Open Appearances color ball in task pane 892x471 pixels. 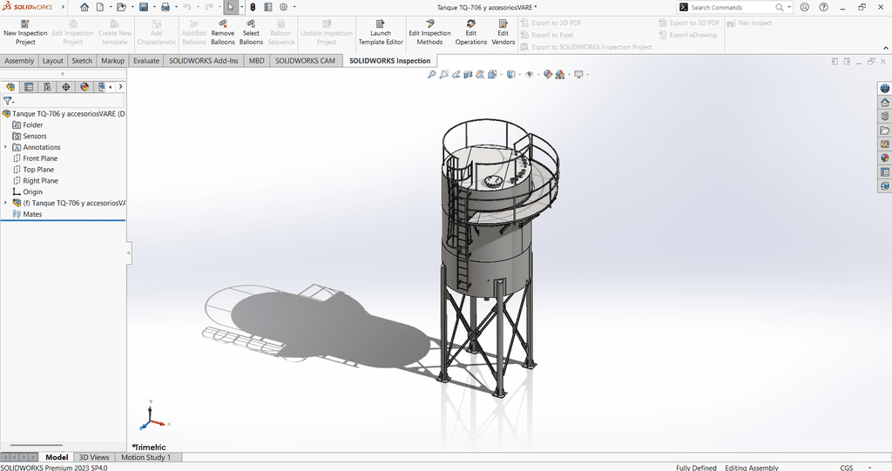point(885,158)
